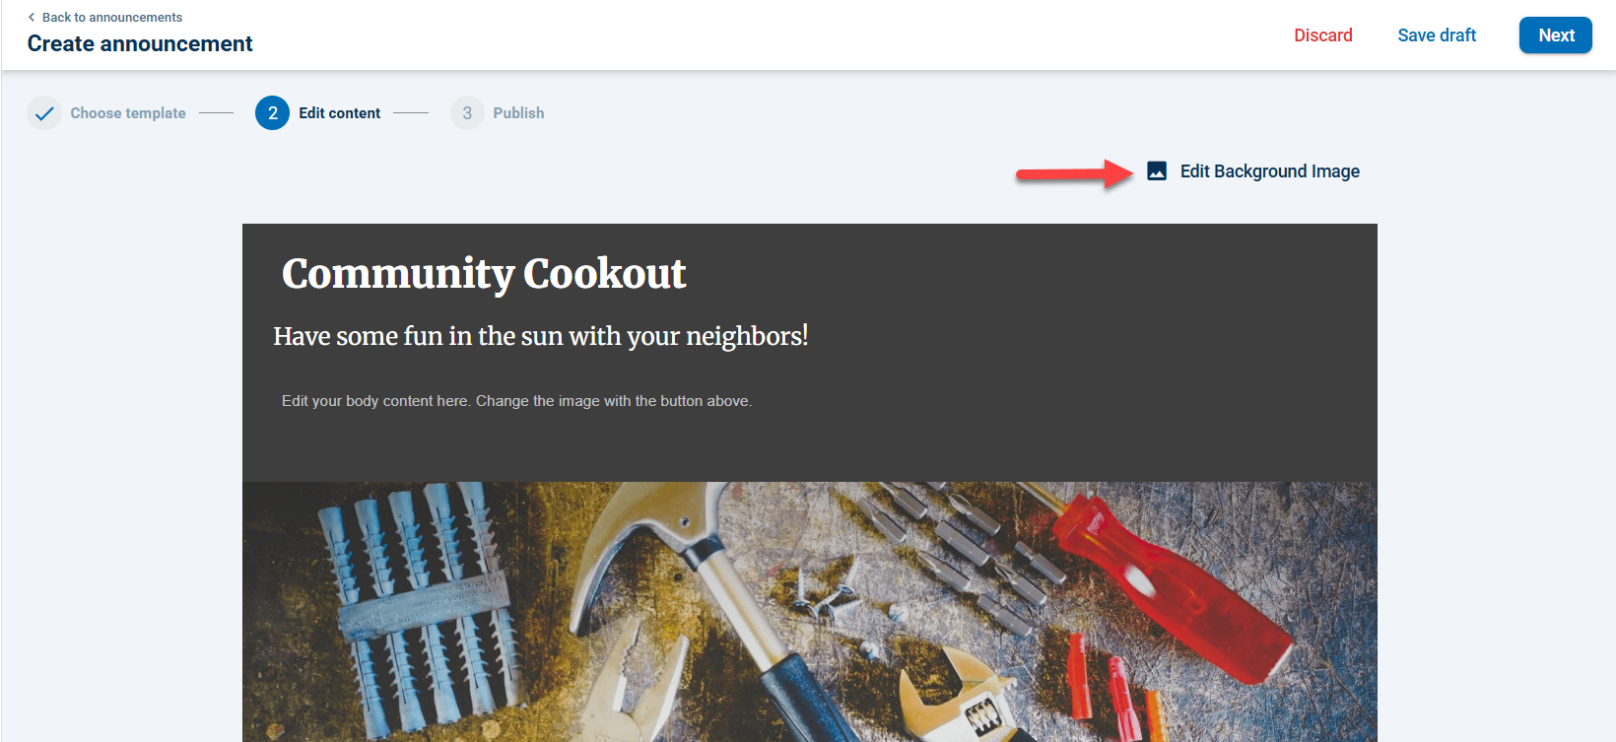Image resolution: width=1616 pixels, height=742 pixels.
Task: Save the announcement as a draft
Action: click(1437, 35)
